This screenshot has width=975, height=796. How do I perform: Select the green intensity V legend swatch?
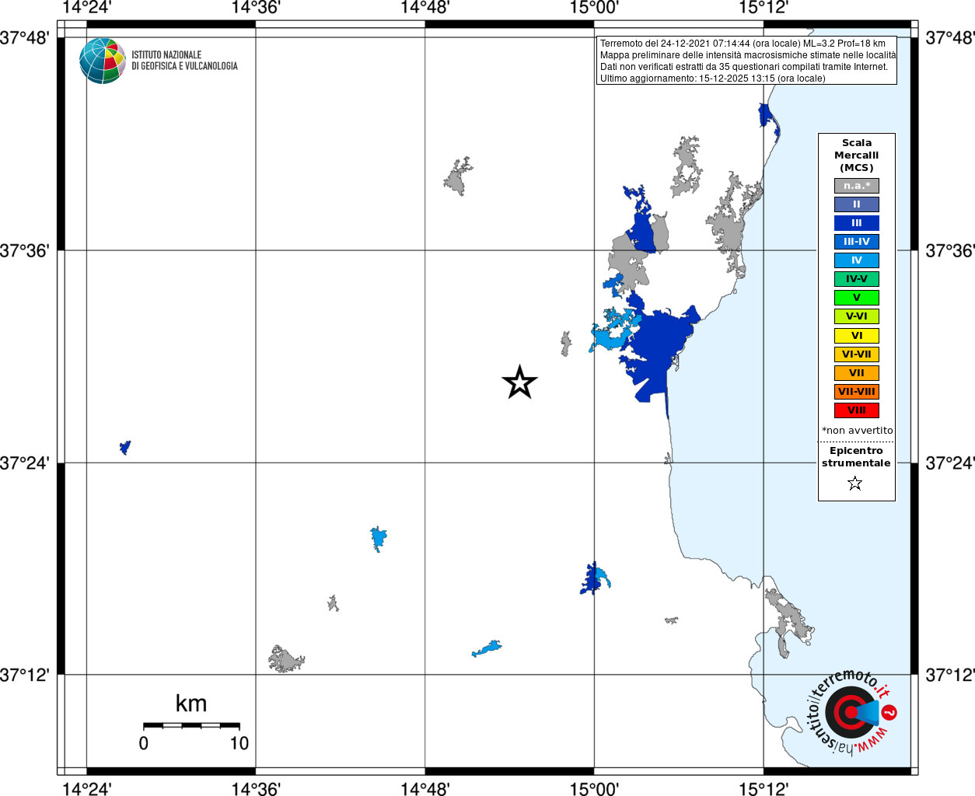point(857,298)
